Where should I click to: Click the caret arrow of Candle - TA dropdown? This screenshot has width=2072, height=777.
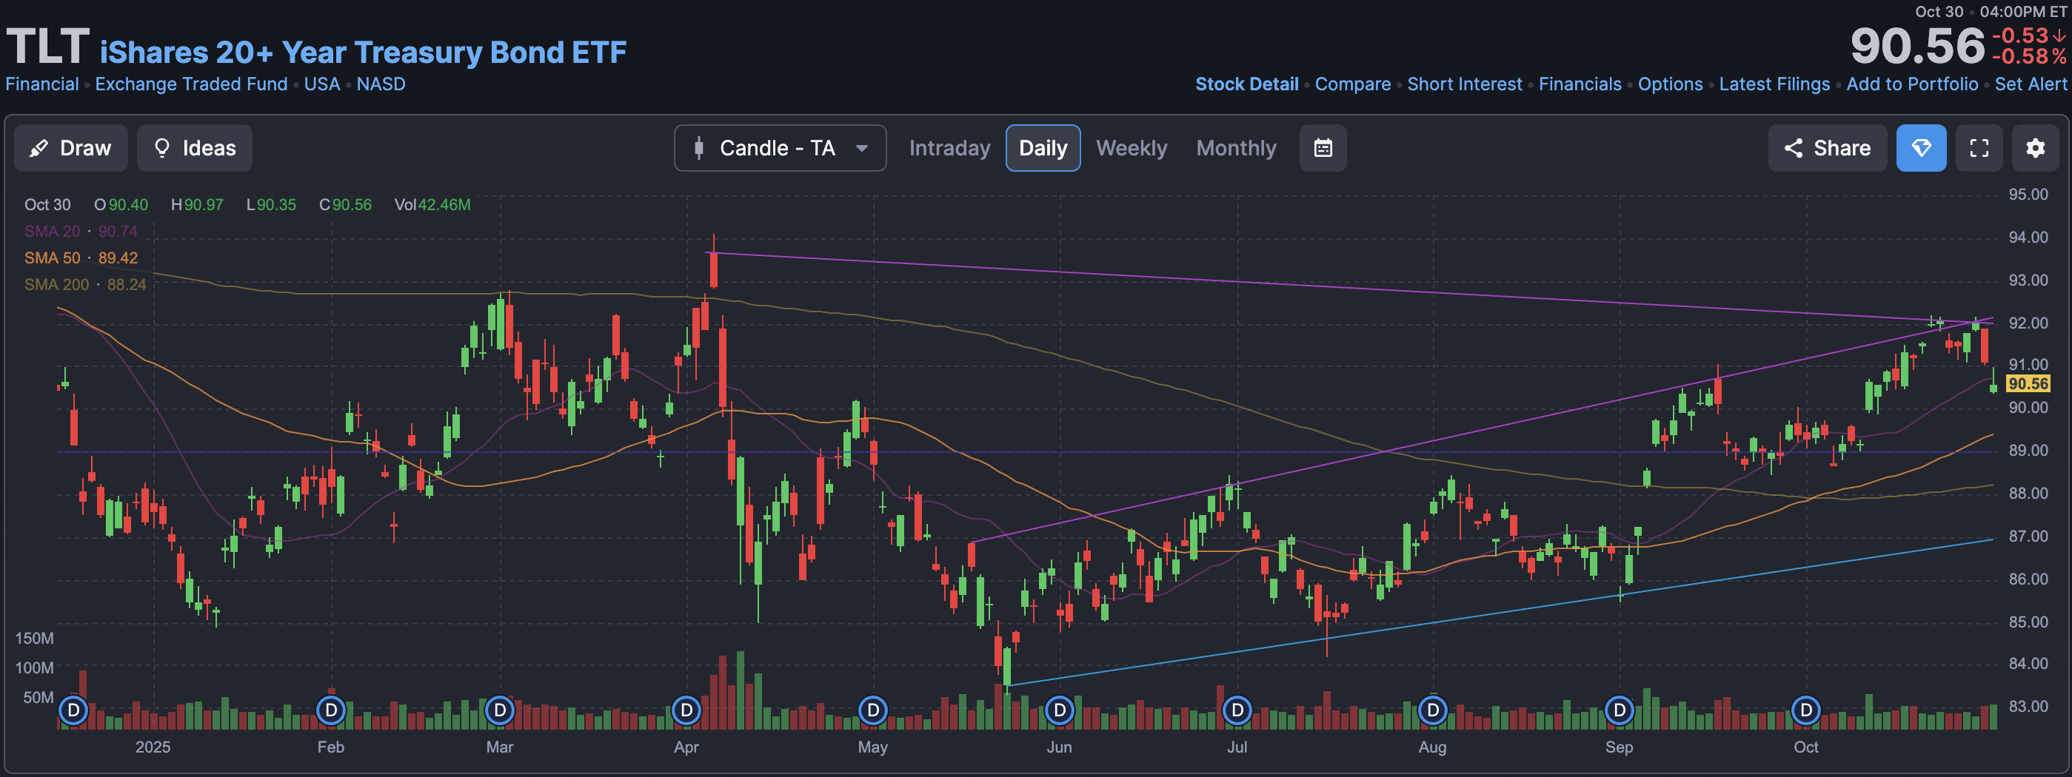(x=861, y=148)
